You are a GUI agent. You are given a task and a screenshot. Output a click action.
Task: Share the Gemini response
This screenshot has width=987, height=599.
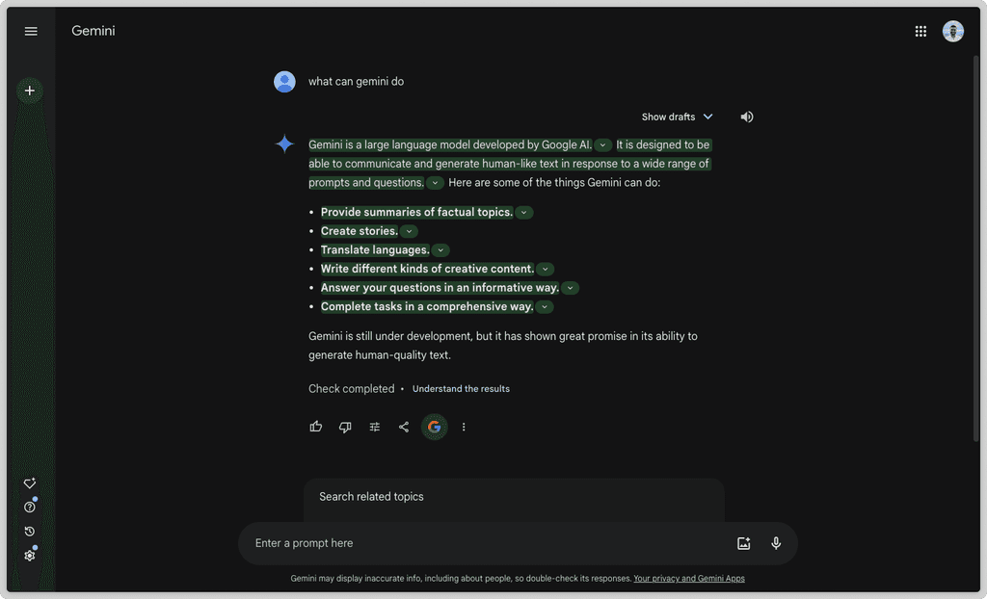point(404,427)
